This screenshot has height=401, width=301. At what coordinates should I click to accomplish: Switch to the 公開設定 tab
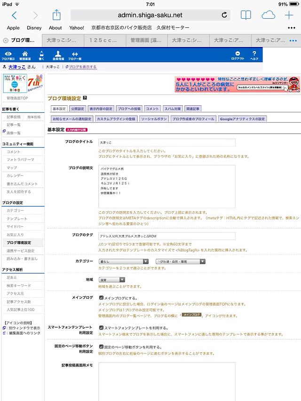coord(78,109)
